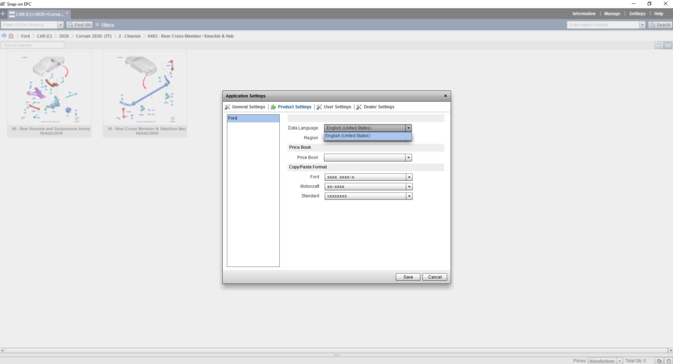
Task: Click the parts list icon in status bar
Action: (659, 361)
